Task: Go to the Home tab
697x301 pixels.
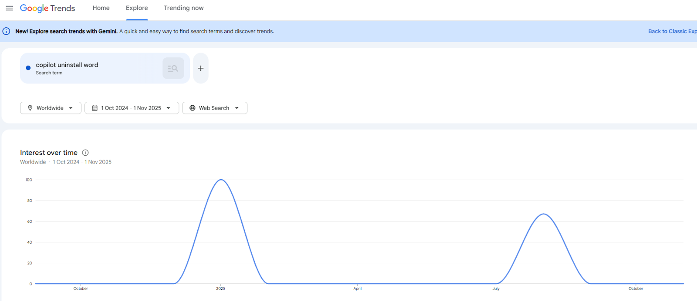Action: coord(101,8)
